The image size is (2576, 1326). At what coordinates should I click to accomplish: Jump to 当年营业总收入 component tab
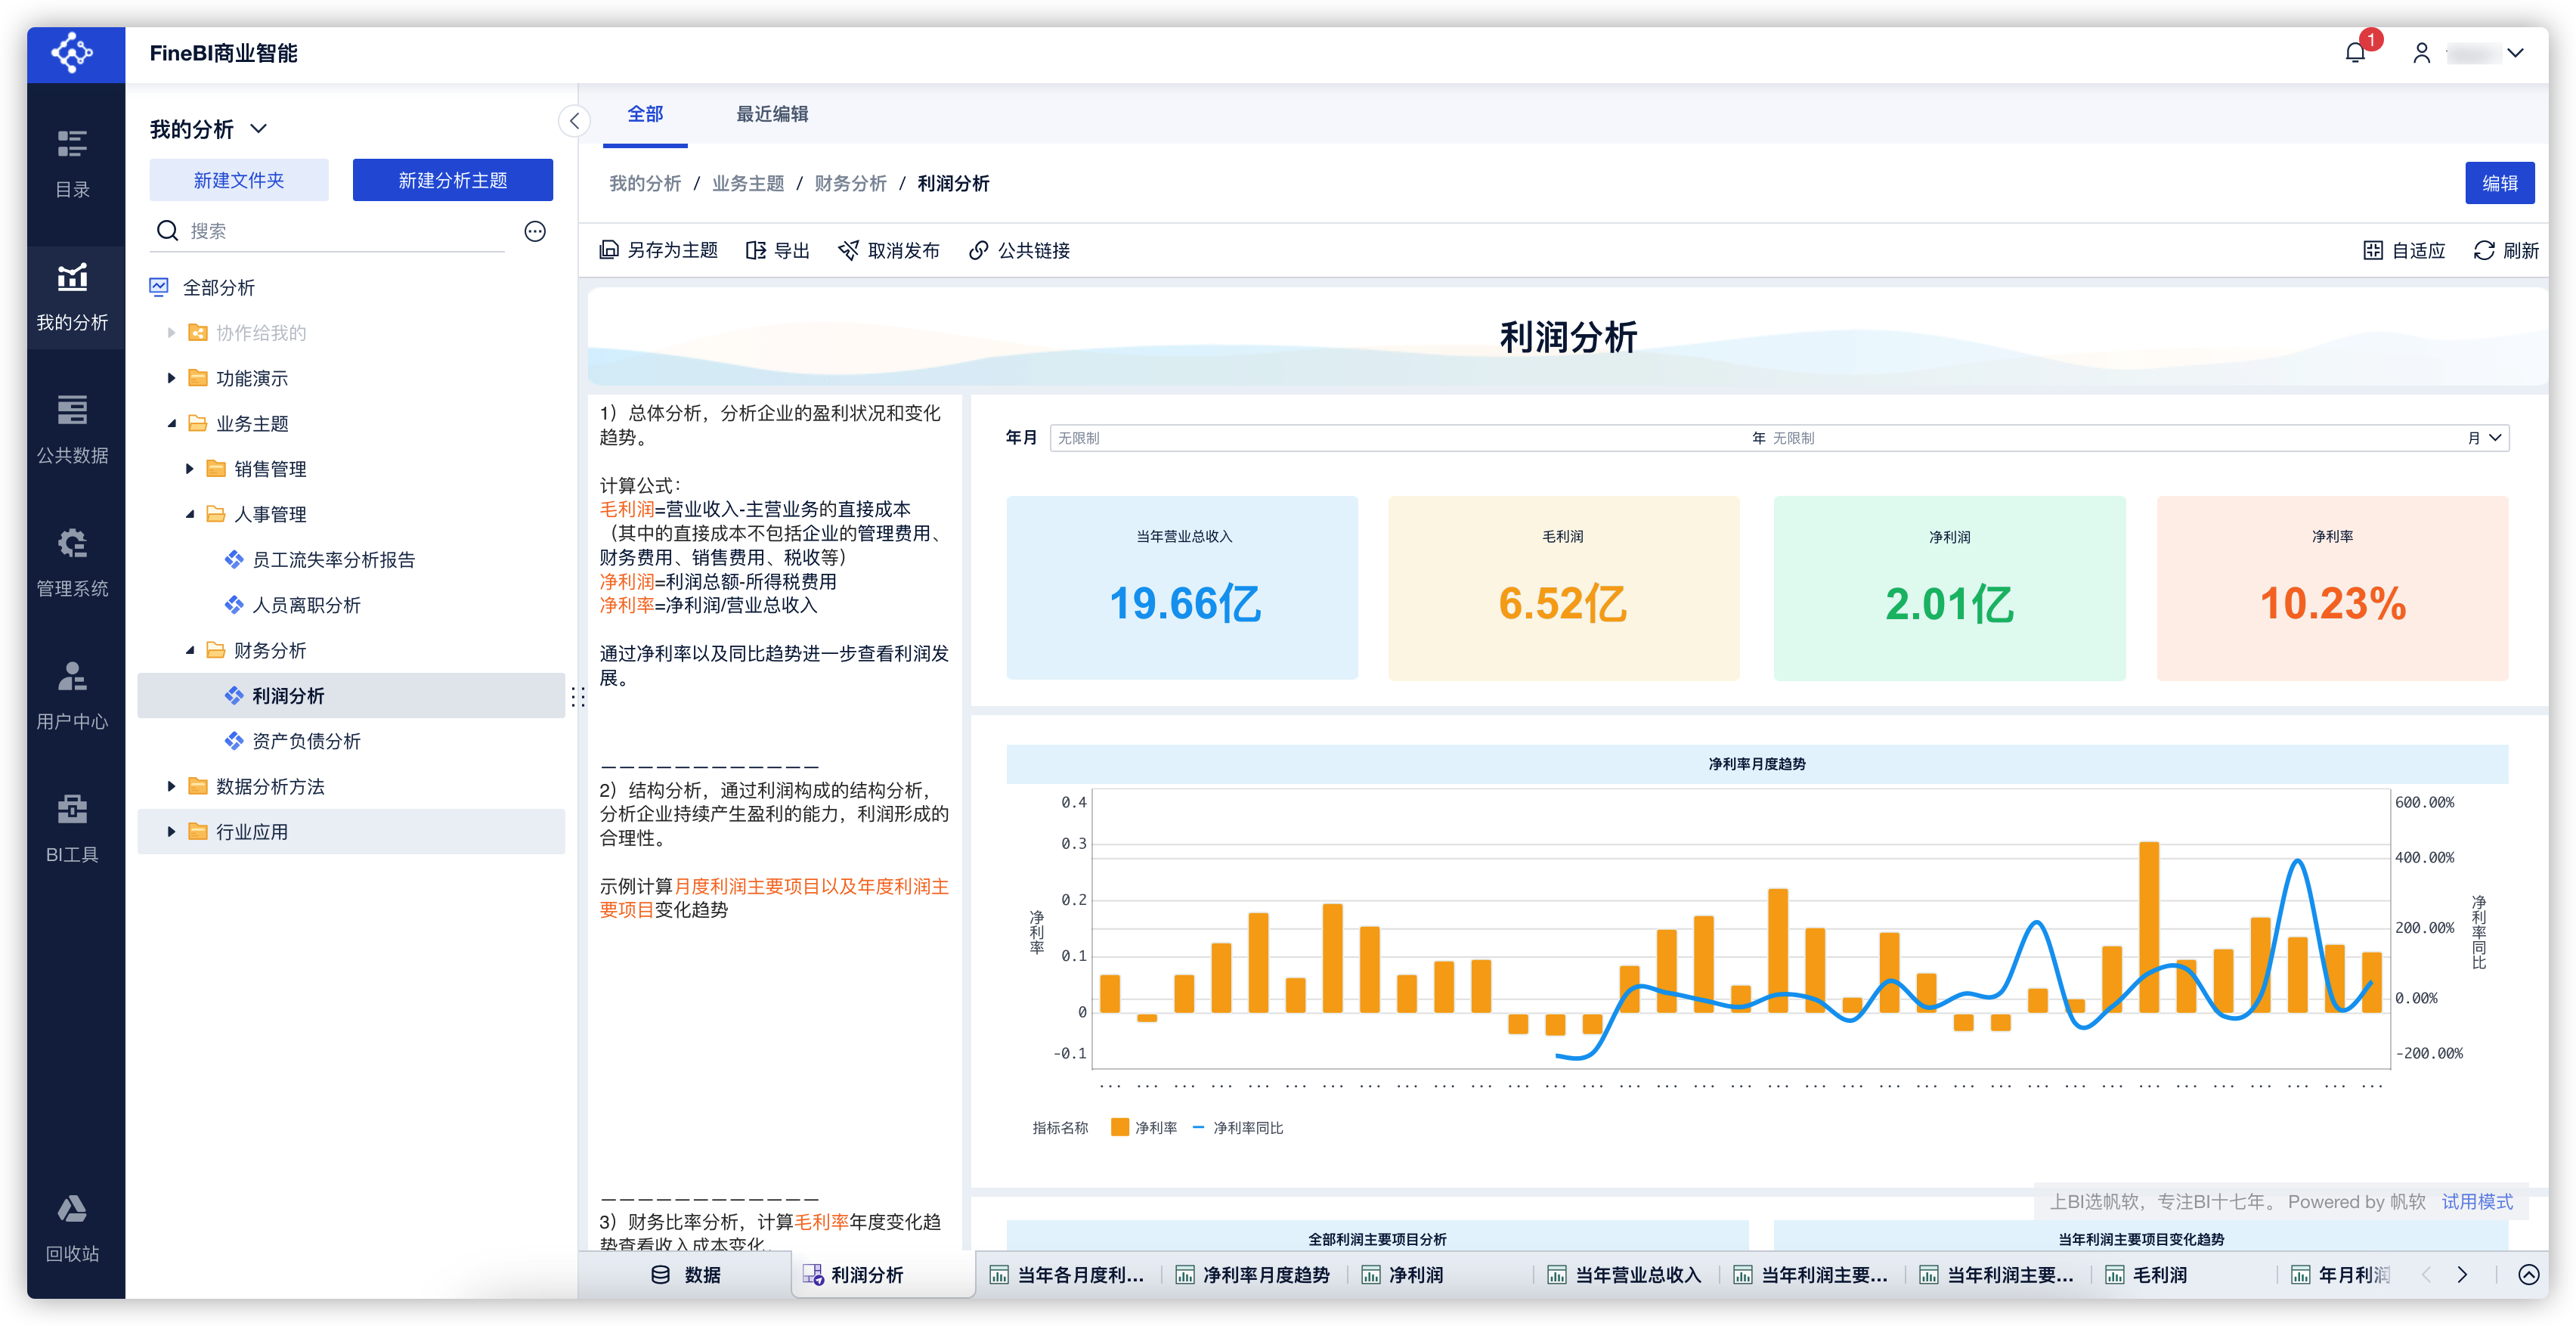1624,1275
